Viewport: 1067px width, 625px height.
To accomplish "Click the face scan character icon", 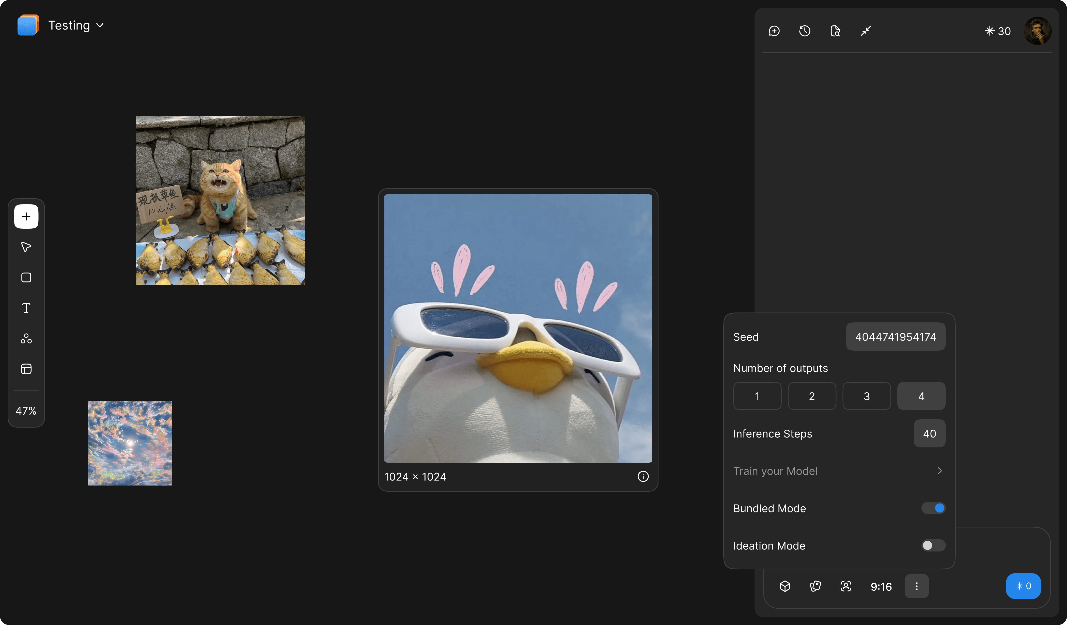I will (846, 586).
